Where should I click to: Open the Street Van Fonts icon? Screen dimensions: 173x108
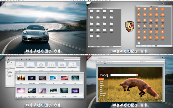(x=139, y=38)
